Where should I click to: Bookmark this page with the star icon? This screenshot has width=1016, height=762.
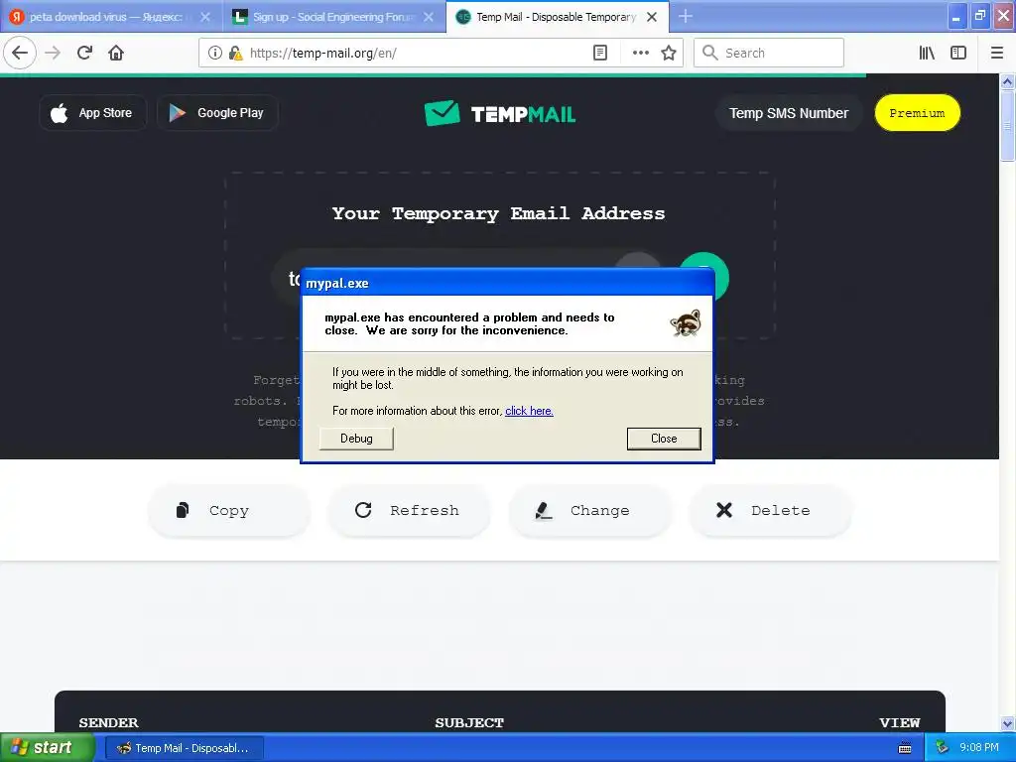click(669, 53)
